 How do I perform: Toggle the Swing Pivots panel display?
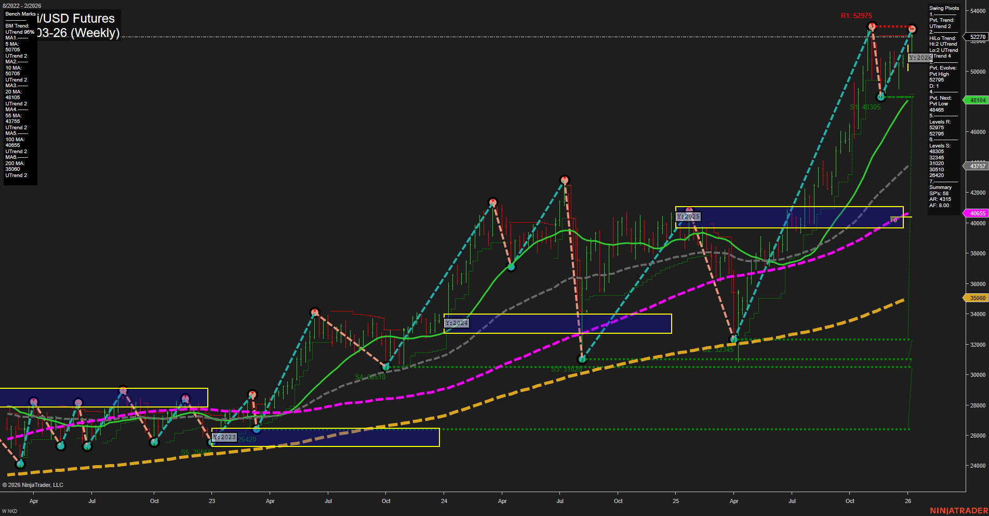point(944,8)
